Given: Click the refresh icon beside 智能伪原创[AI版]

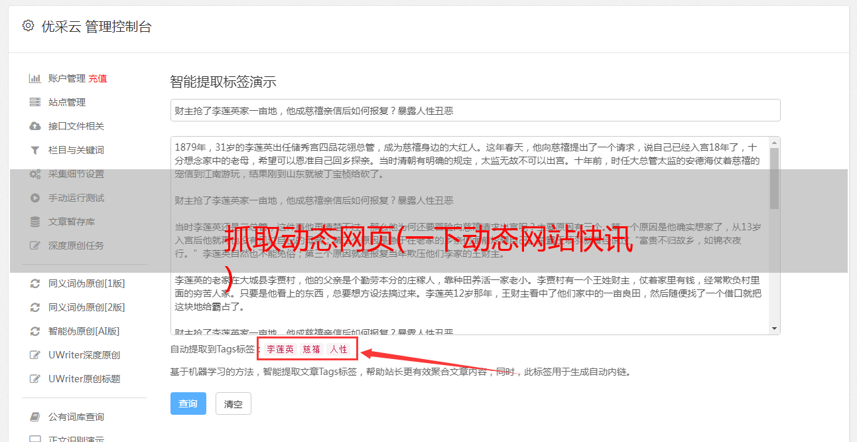Looking at the screenshot, I should pyautogui.click(x=35, y=331).
